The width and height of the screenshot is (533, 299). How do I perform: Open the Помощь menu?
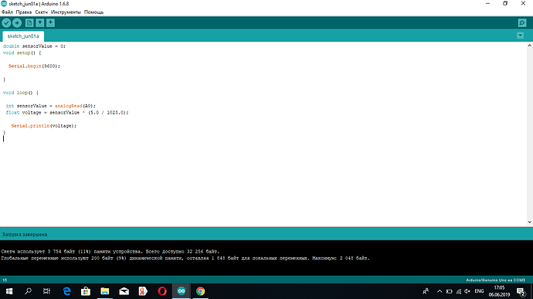click(93, 12)
